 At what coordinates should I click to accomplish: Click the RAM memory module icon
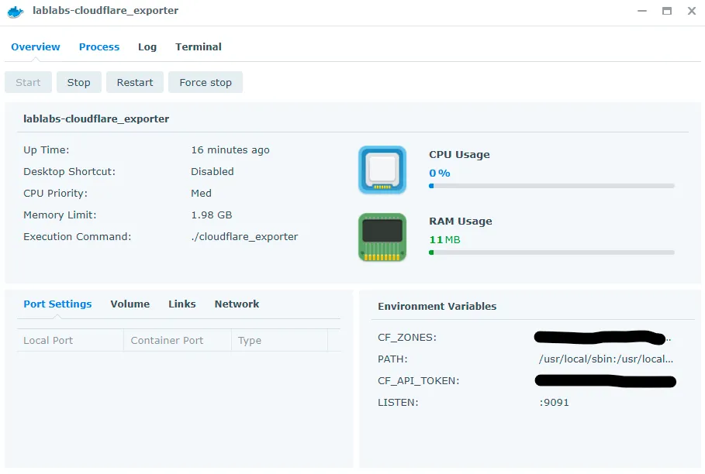click(x=382, y=237)
